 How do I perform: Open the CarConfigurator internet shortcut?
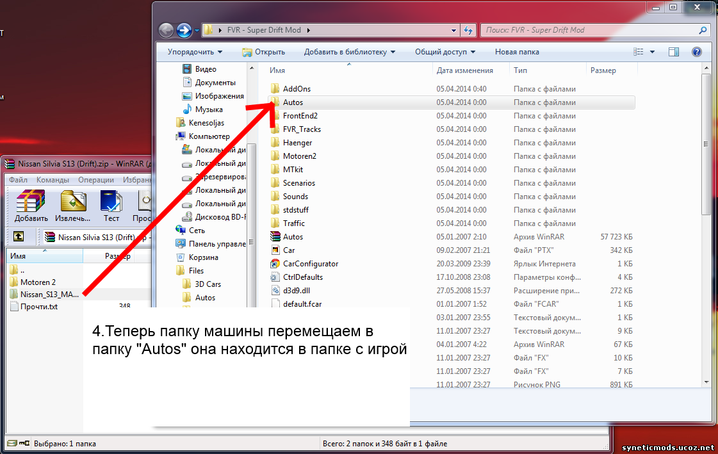click(310, 264)
